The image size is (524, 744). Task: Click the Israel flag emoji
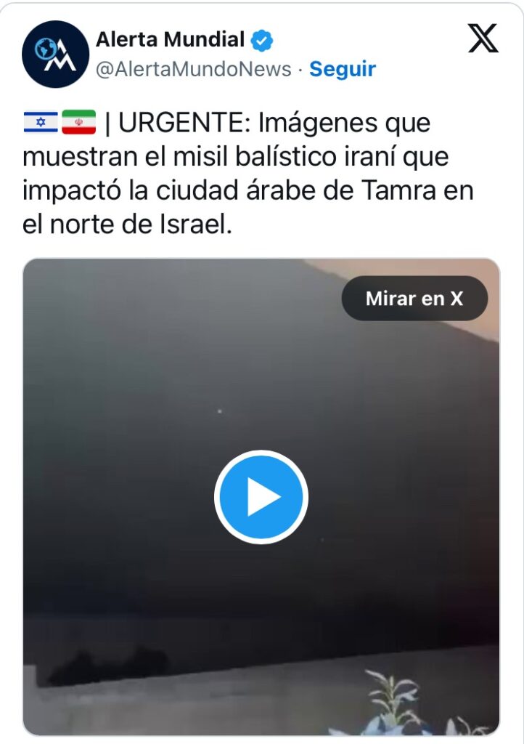click(x=41, y=122)
